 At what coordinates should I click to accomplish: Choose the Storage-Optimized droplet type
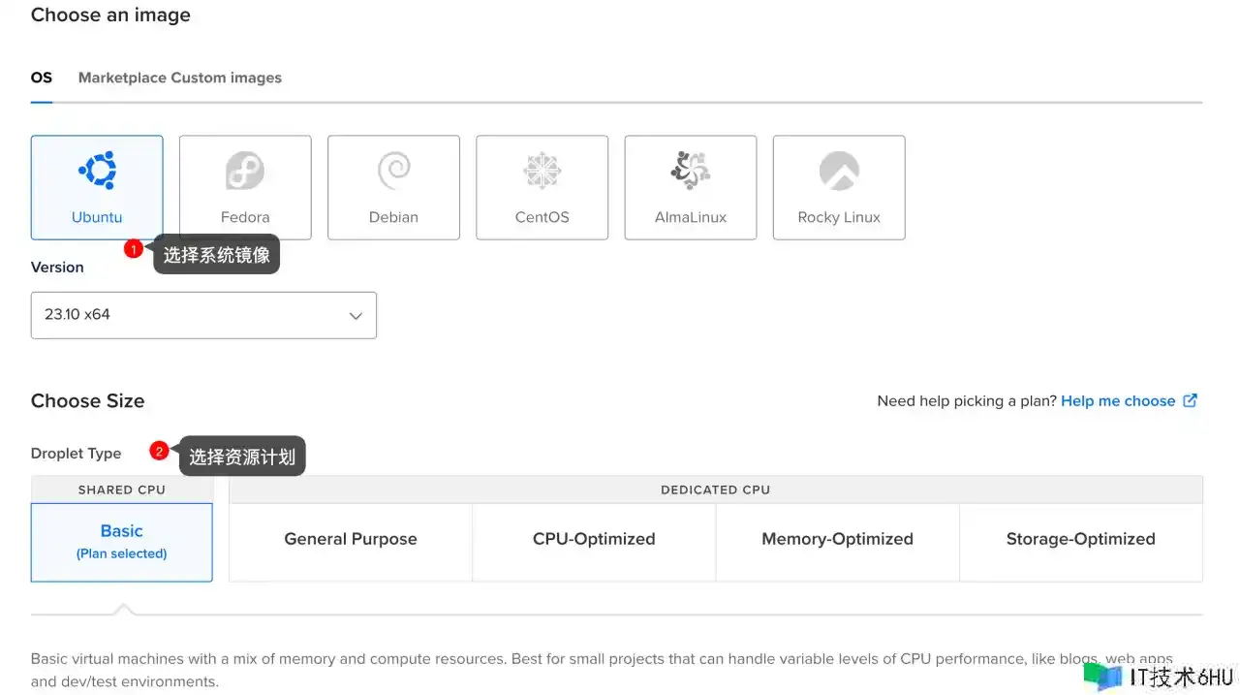(x=1080, y=540)
